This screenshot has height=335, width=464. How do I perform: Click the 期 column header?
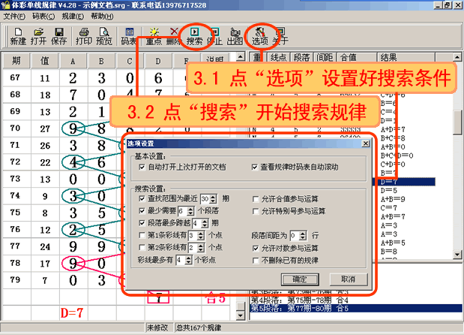16,61
